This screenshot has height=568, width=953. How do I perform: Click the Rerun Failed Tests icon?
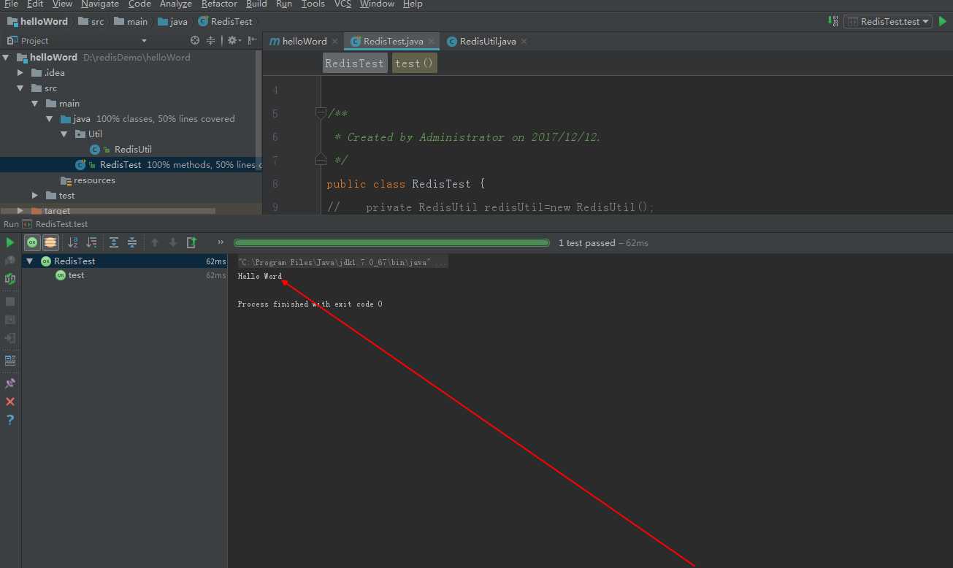(x=10, y=261)
